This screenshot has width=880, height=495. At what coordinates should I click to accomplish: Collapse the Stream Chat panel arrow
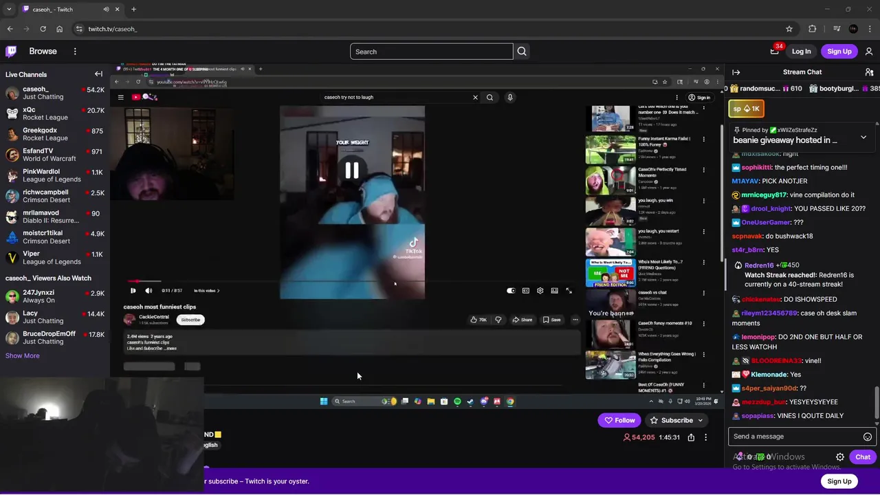(736, 72)
